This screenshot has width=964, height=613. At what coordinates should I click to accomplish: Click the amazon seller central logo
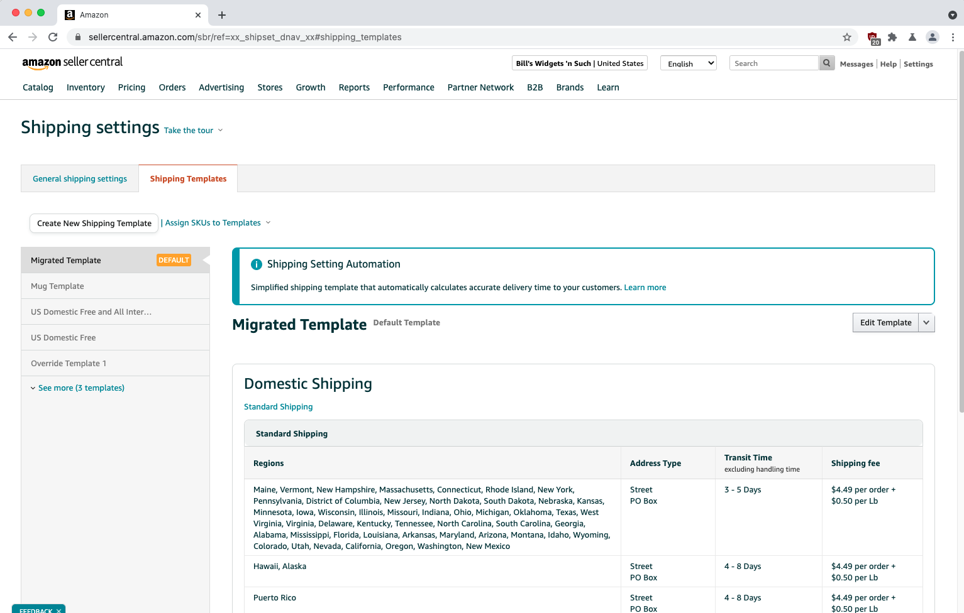(x=72, y=62)
